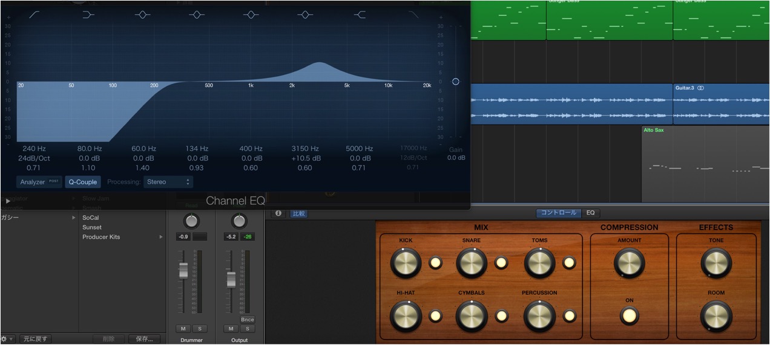770x345 pixels.
Task: Click the 元に戻す revert button
Action: 36,339
